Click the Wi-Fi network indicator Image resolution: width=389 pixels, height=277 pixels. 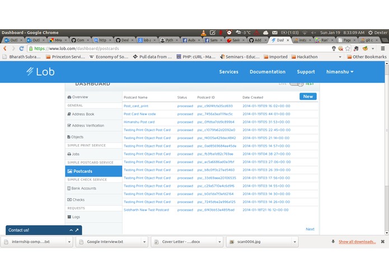click(x=304, y=33)
